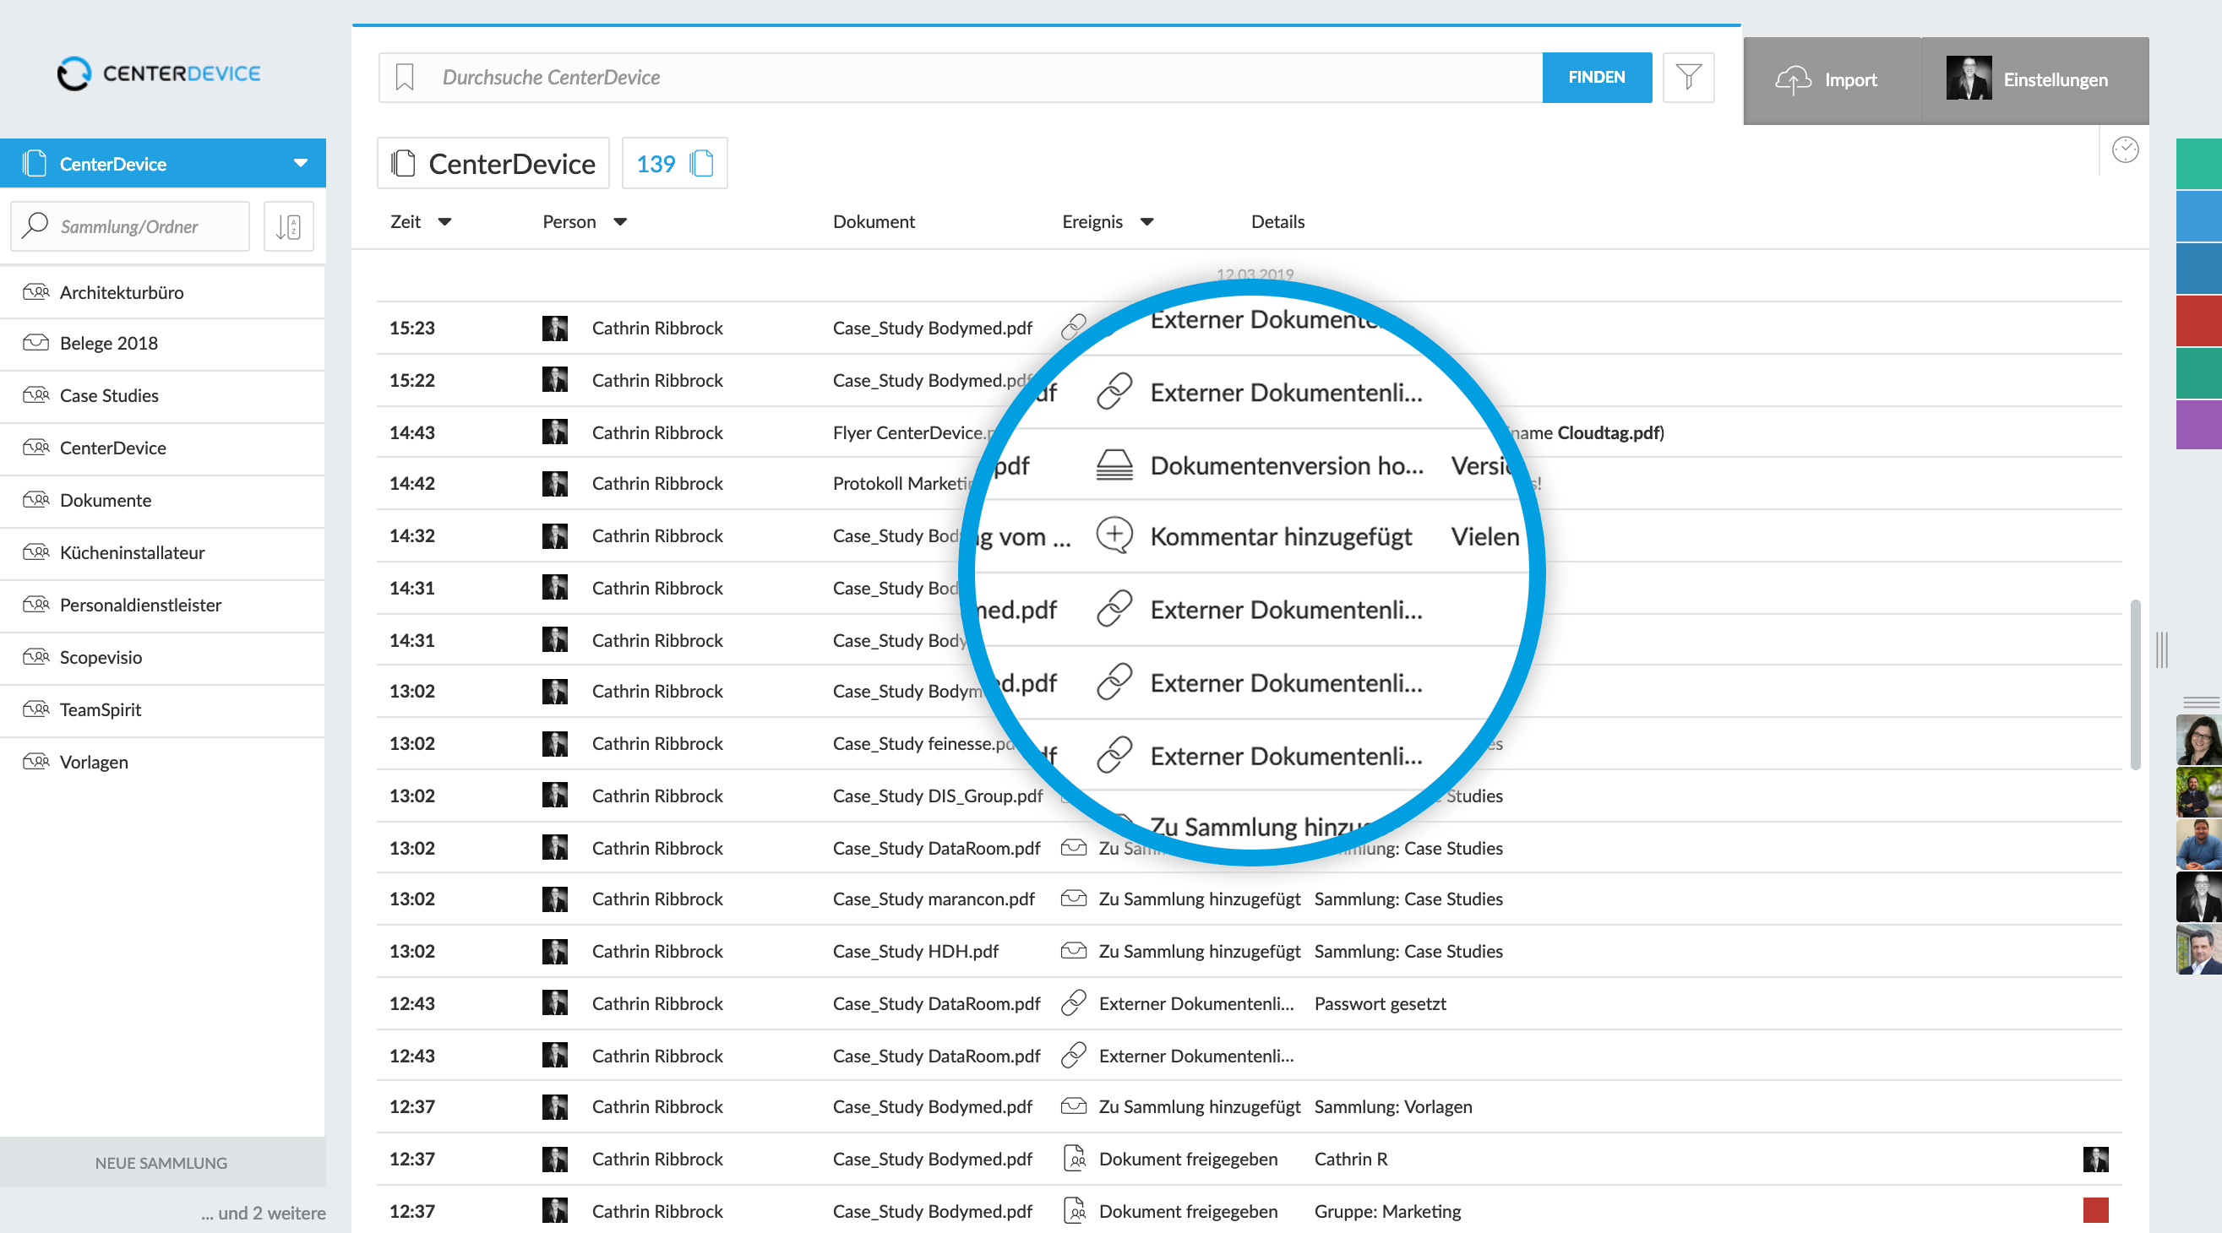Click link icon in second 12:43 DataRoom row
The width and height of the screenshot is (2222, 1233).
click(x=1073, y=1056)
